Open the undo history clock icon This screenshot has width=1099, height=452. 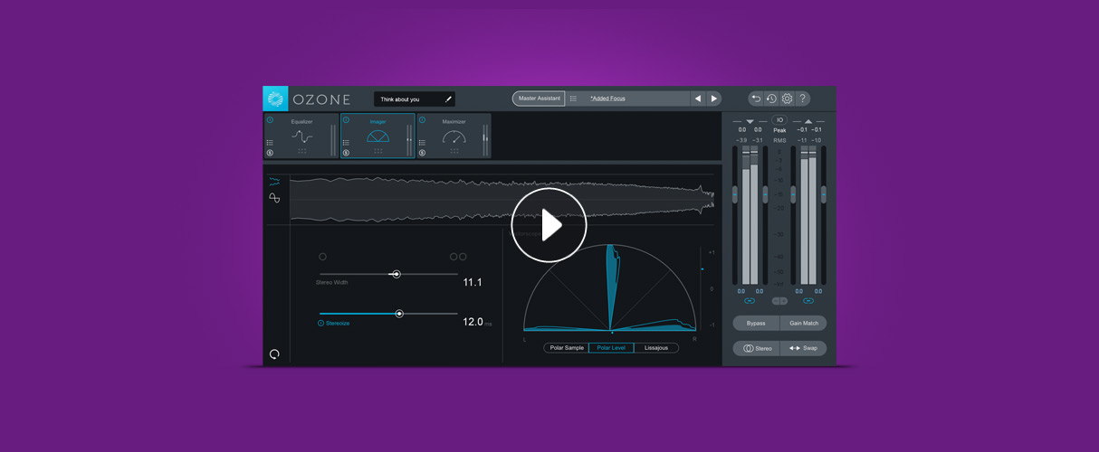pyautogui.click(x=771, y=99)
